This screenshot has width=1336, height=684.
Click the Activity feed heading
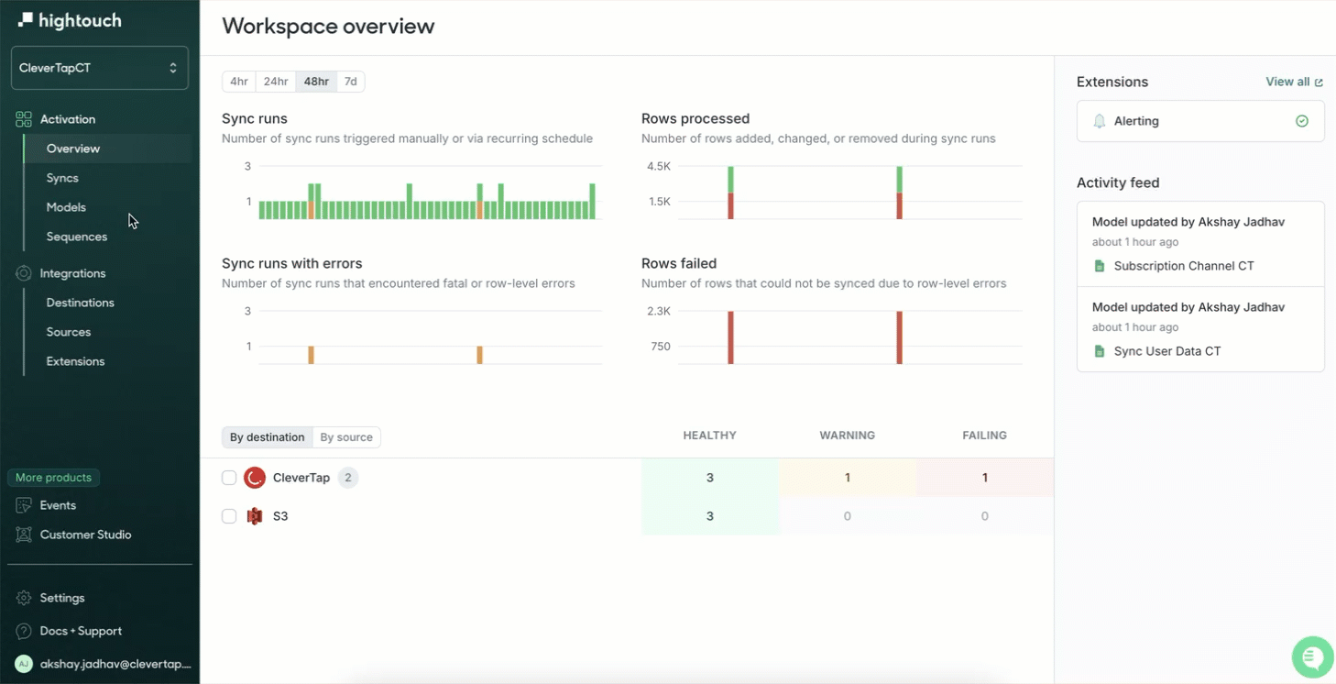(1118, 182)
